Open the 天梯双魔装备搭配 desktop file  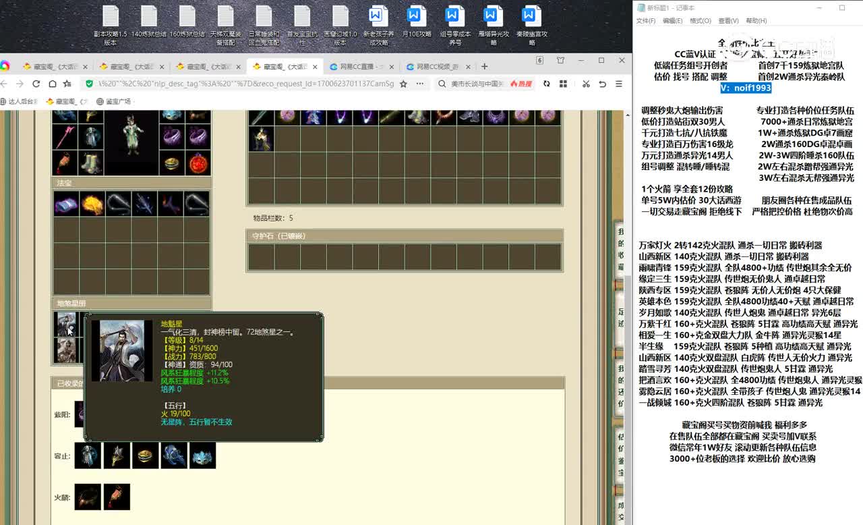(225, 26)
